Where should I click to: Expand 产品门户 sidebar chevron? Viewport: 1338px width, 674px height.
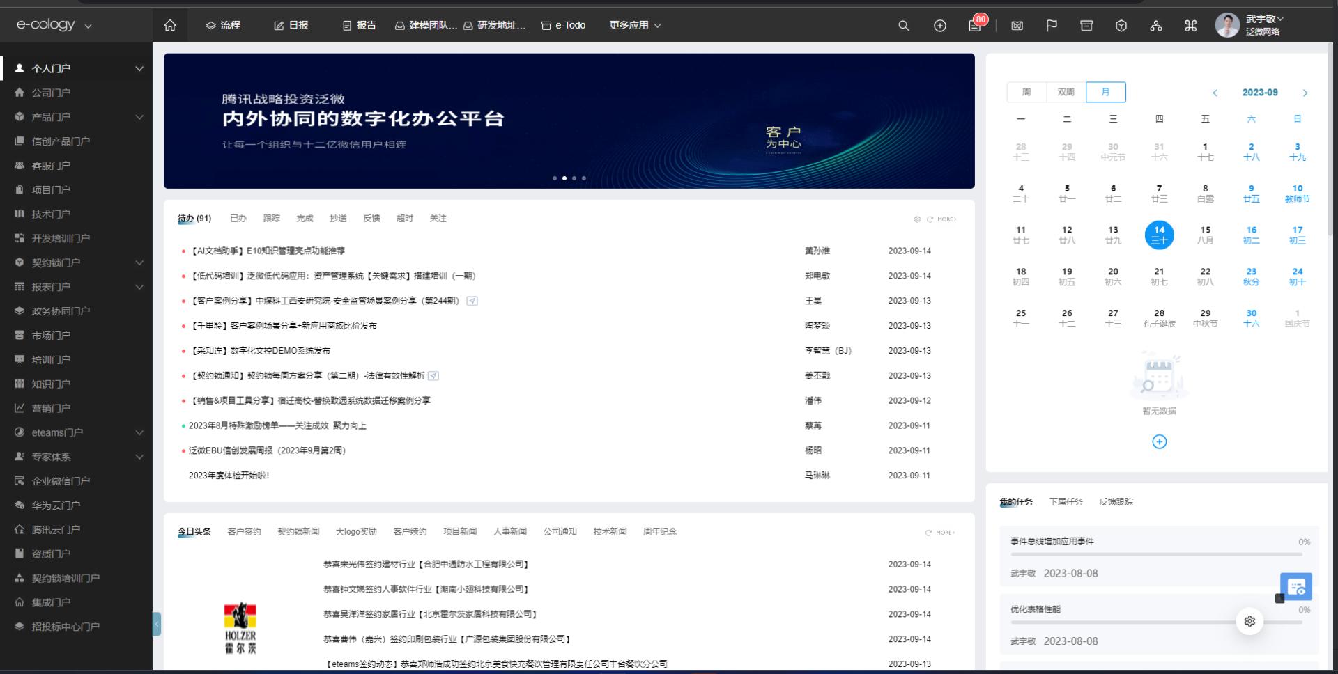pyautogui.click(x=139, y=117)
